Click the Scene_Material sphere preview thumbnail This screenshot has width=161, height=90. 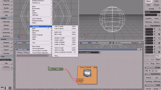(87, 73)
